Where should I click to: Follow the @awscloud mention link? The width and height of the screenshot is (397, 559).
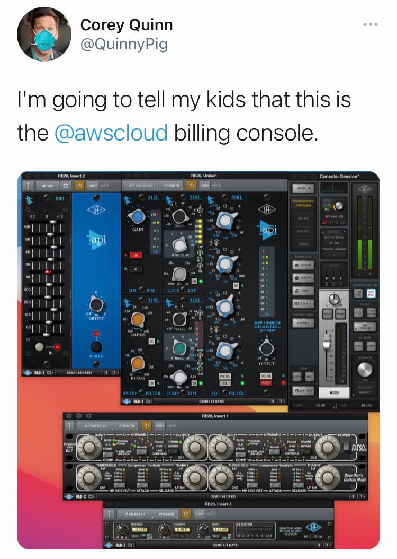tap(111, 133)
